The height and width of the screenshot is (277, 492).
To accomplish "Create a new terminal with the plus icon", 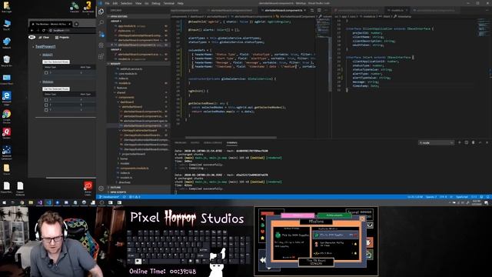I will [460, 142].
